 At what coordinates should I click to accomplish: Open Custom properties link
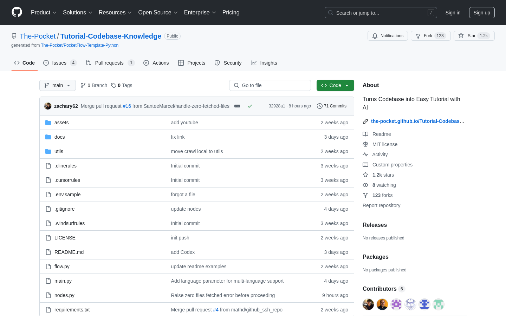coord(393,165)
